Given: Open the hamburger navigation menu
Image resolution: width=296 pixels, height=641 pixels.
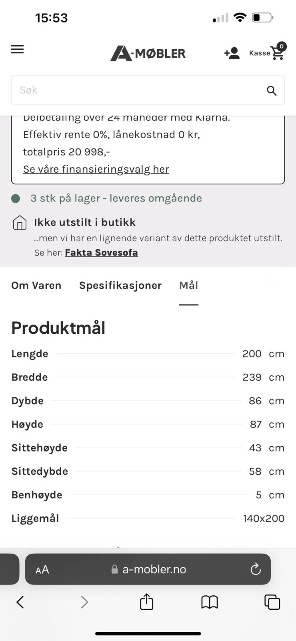Looking at the screenshot, I should coord(17,49).
